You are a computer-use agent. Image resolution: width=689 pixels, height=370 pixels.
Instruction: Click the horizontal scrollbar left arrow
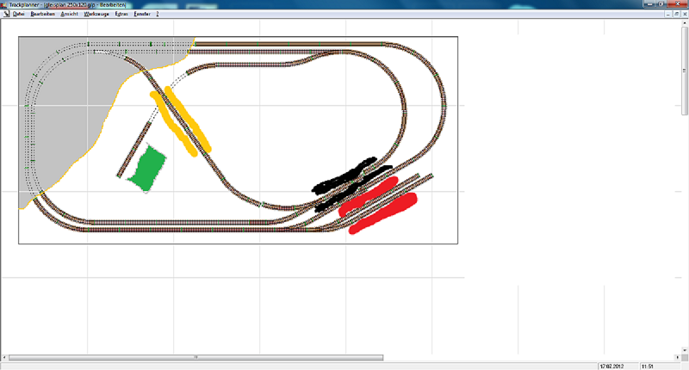(4, 356)
